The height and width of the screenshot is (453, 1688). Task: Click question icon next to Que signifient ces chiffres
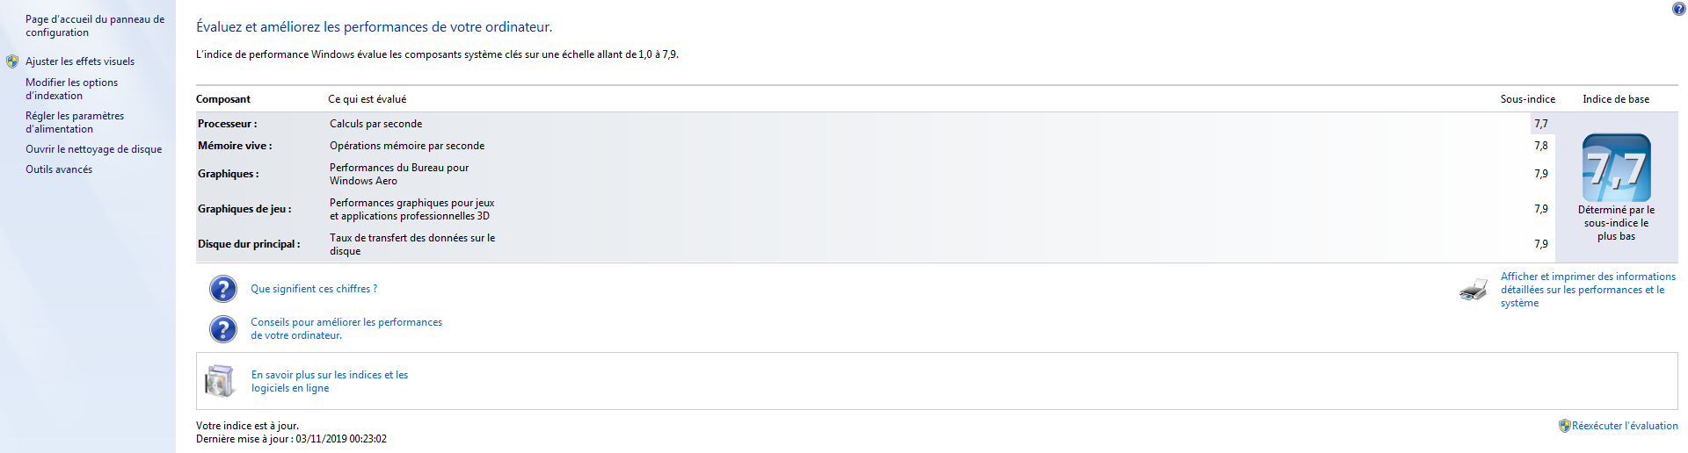(x=223, y=289)
